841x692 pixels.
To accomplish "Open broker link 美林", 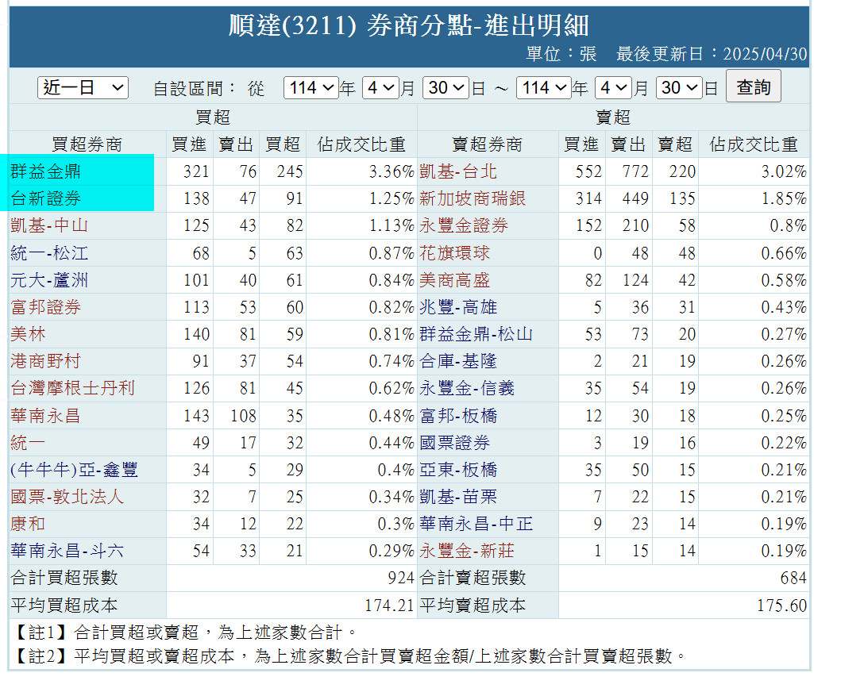I will click(29, 334).
